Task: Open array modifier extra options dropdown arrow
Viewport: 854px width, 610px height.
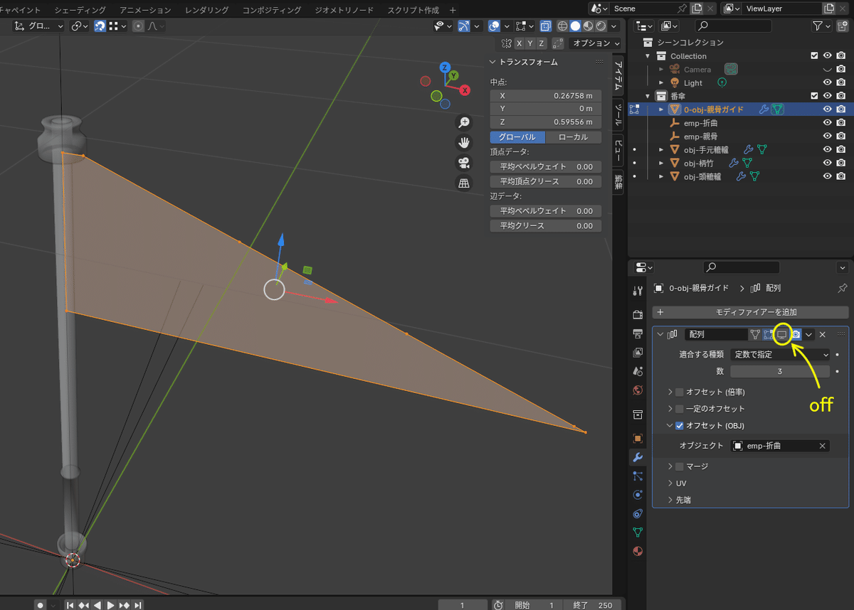Action: [809, 334]
